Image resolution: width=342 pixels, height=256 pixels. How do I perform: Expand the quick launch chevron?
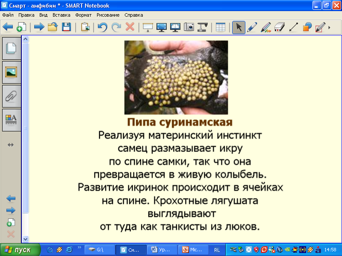coord(80,247)
